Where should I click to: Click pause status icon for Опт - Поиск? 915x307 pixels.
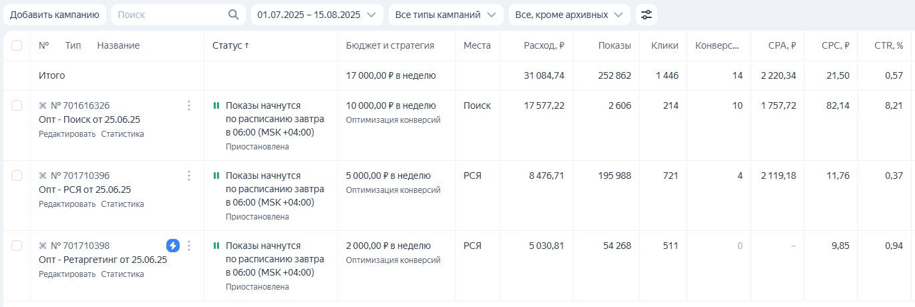point(216,105)
